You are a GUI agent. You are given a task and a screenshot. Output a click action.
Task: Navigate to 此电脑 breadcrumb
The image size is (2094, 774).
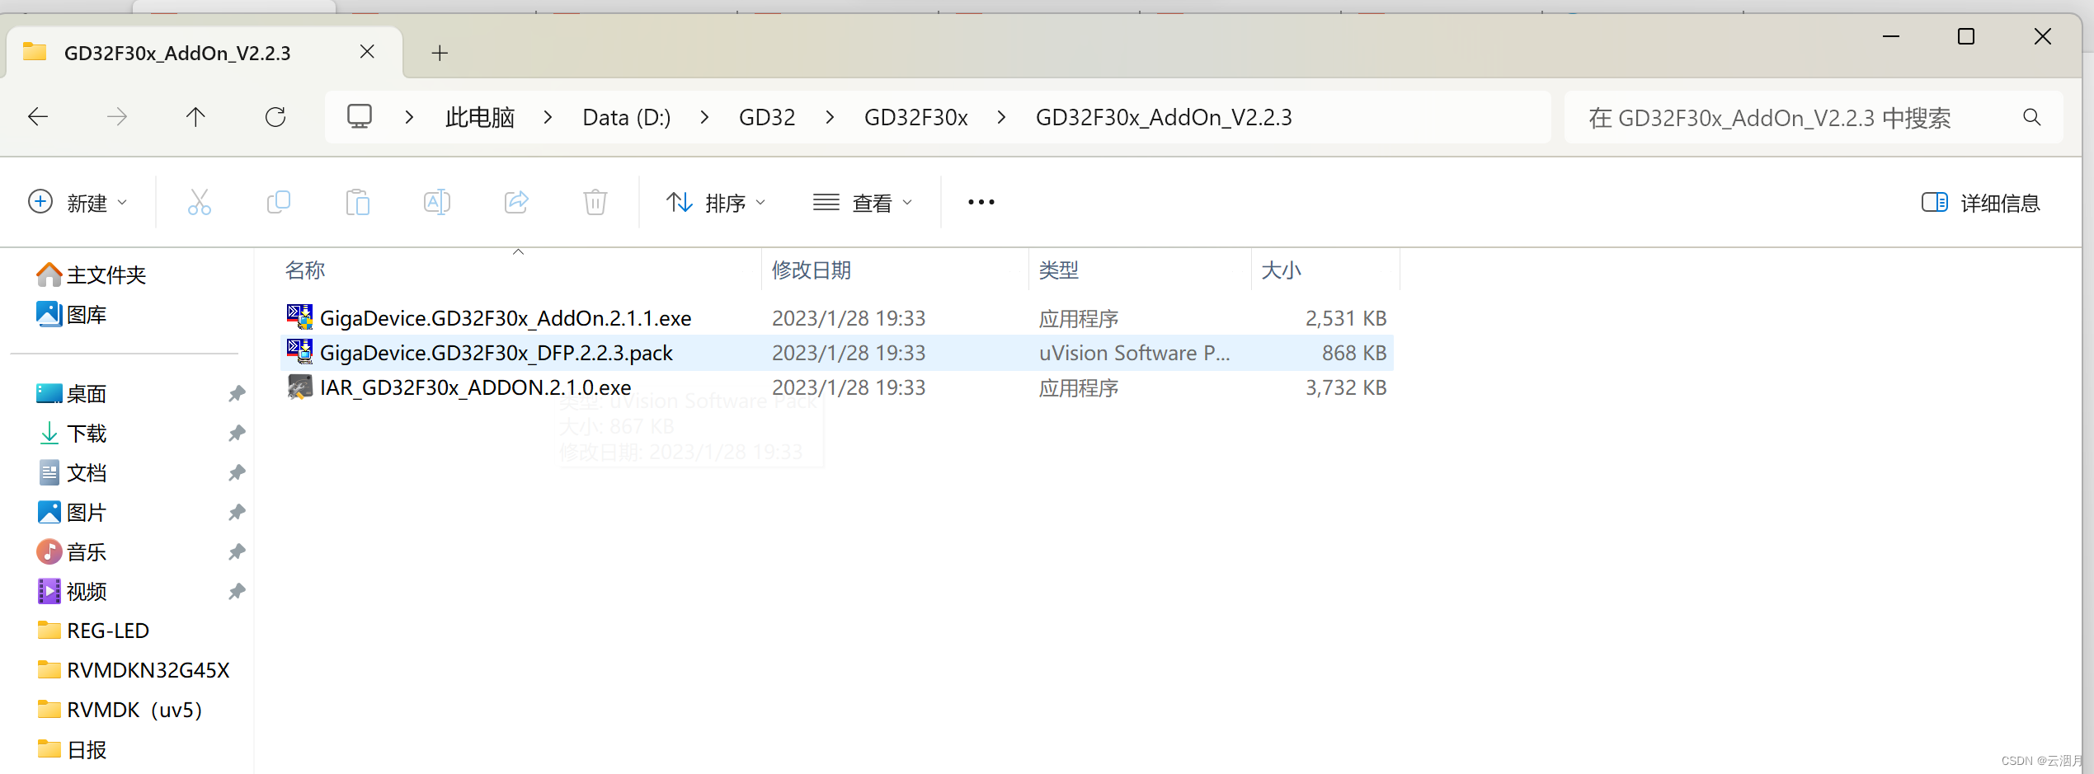[x=480, y=117]
